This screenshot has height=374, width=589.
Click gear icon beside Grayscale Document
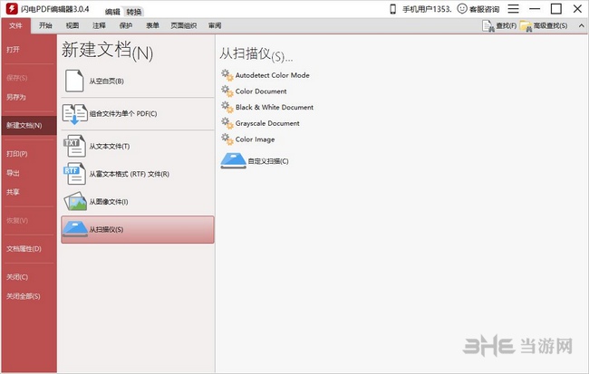coord(227,123)
